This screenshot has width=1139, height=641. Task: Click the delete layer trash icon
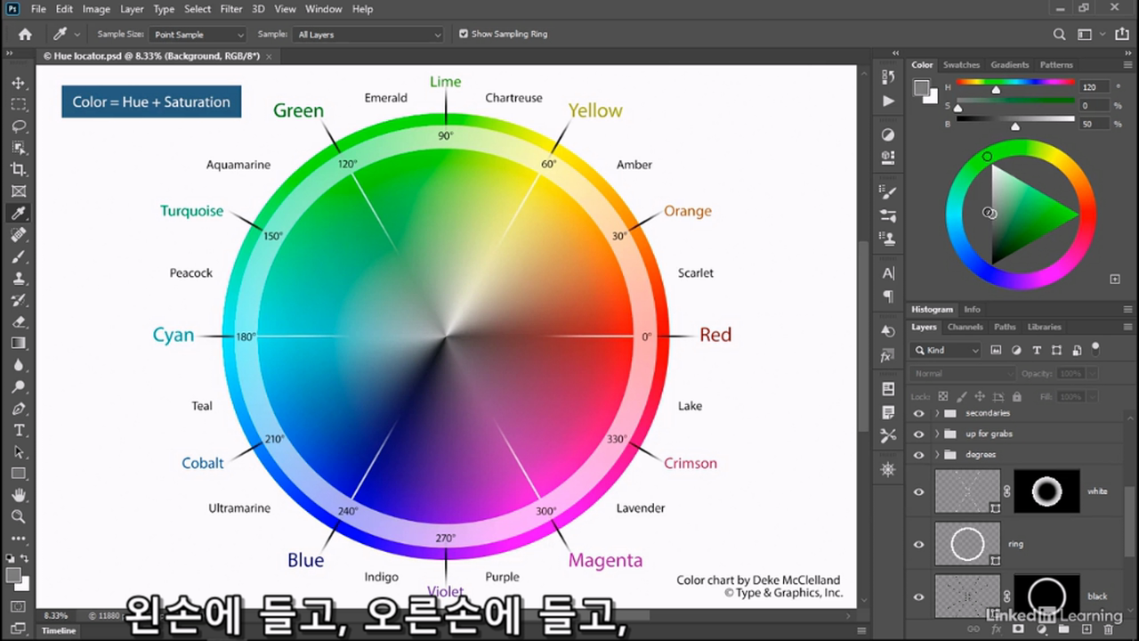click(x=1108, y=629)
